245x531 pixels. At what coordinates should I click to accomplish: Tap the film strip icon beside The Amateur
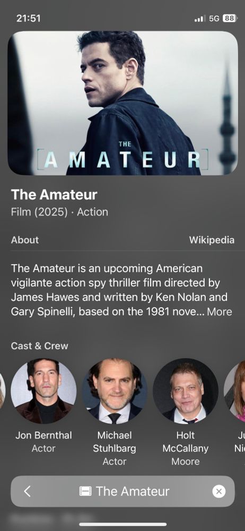[85, 491]
